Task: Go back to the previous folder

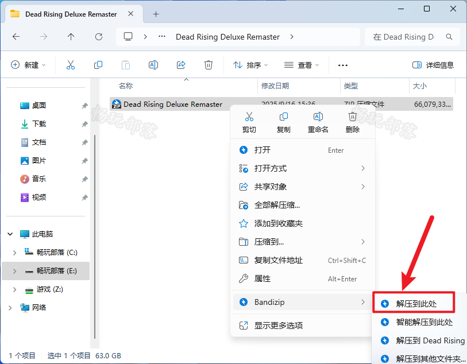Action: click(x=16, y=37)
